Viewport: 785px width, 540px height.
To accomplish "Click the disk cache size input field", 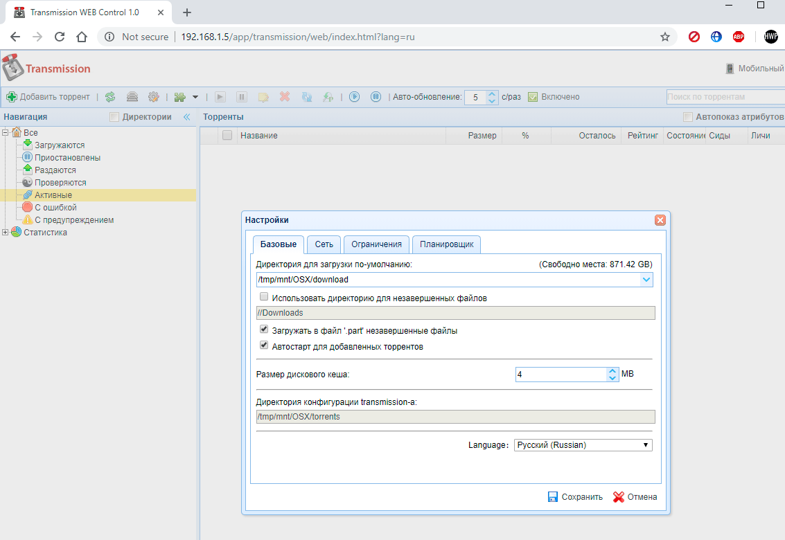I will point(560,374).
